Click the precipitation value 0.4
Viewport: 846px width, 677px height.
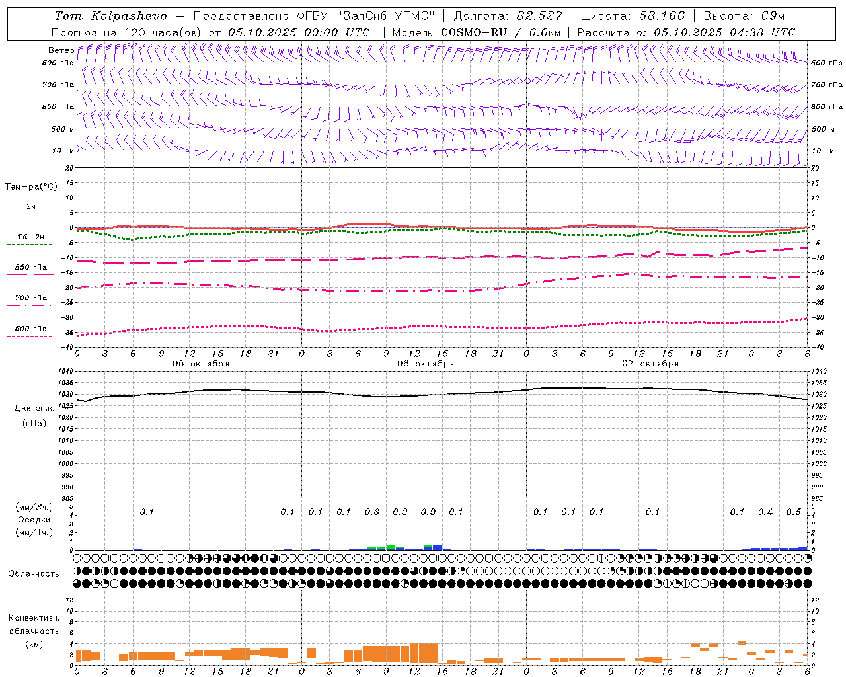(x=765, y=512)
